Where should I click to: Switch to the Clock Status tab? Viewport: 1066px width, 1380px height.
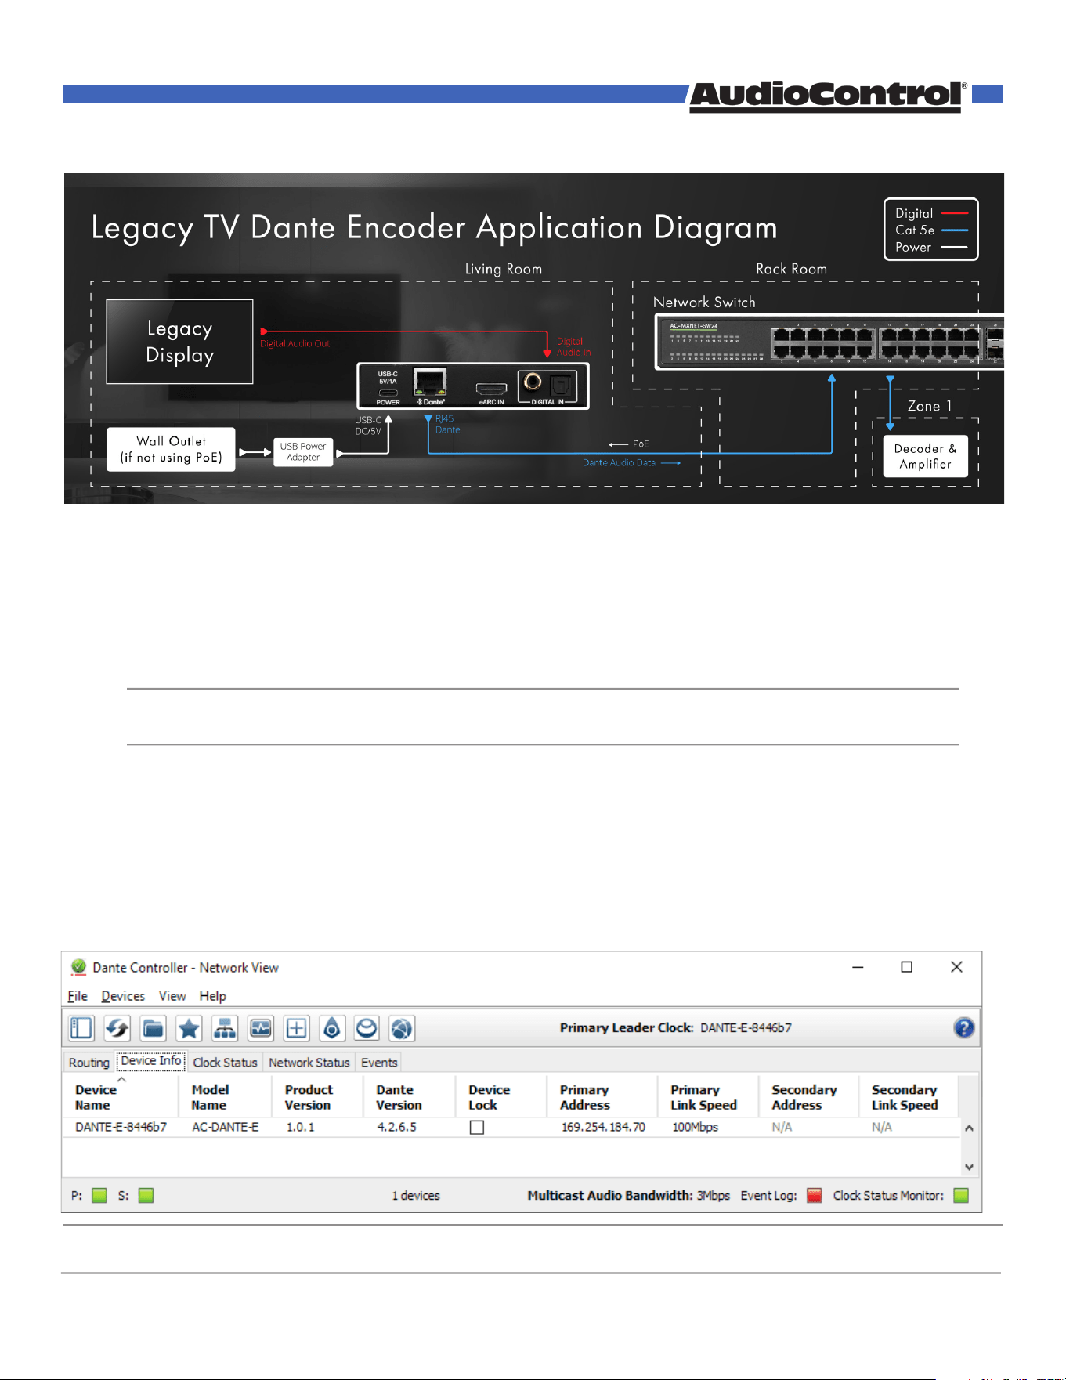pyautogui.click(x=226, y=1063)
